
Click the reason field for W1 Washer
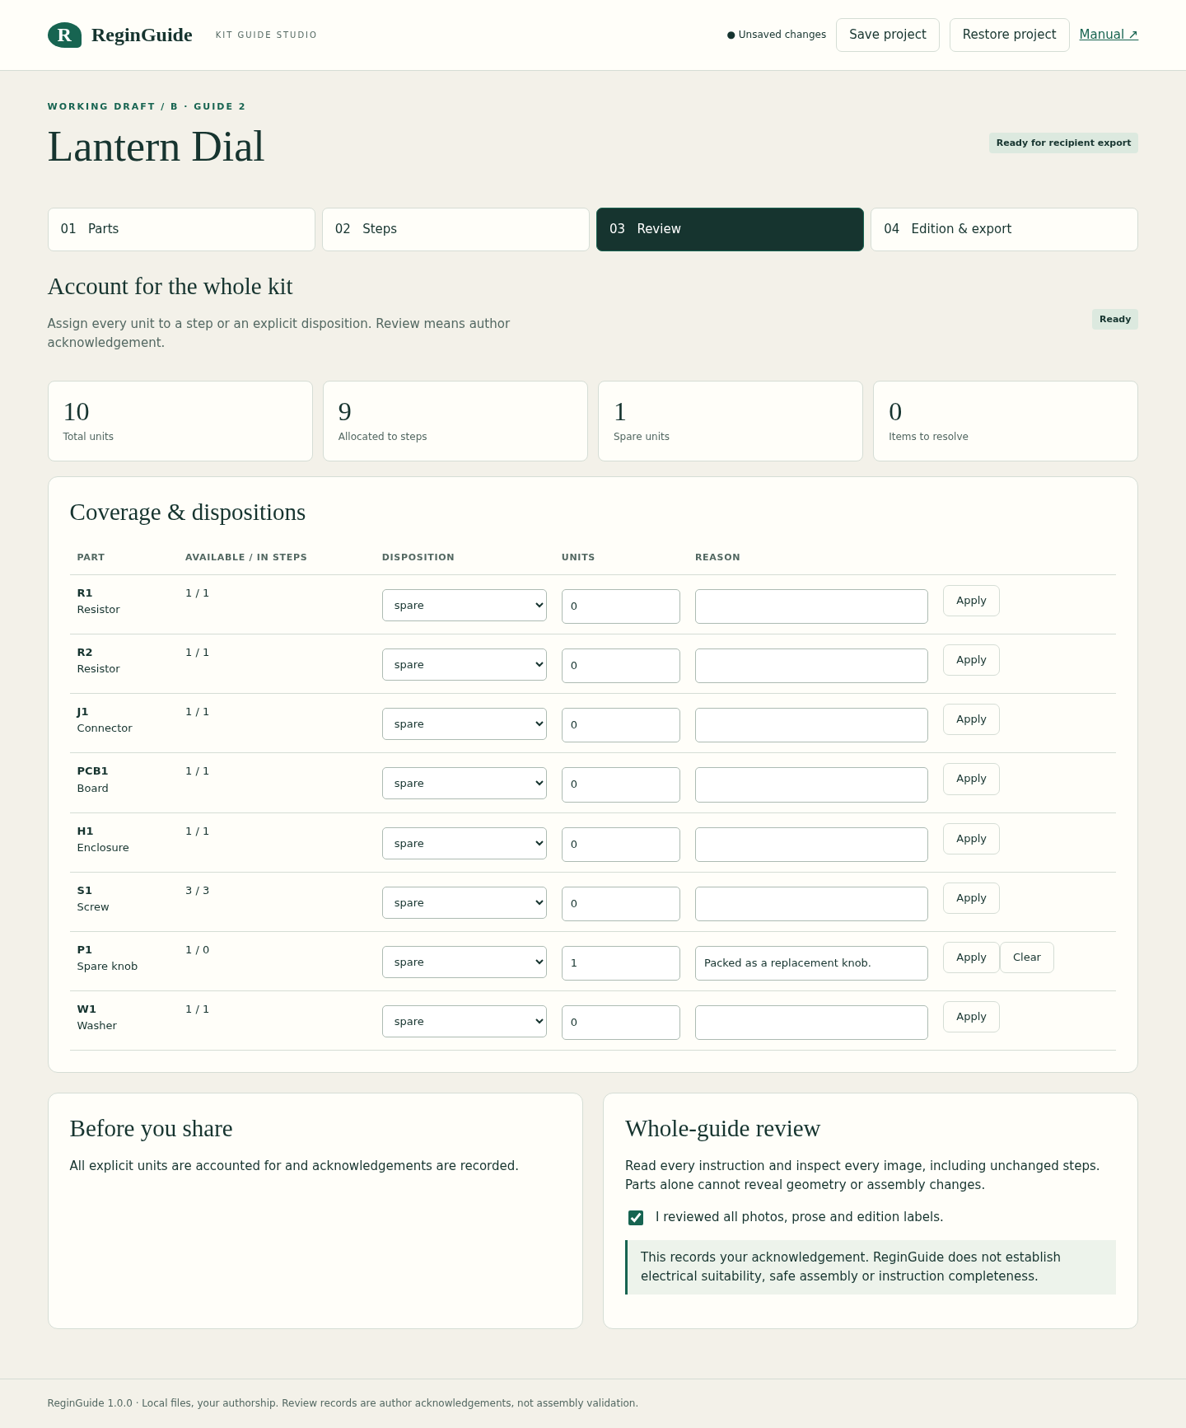pyautogui.click(x=811, y=1023)
